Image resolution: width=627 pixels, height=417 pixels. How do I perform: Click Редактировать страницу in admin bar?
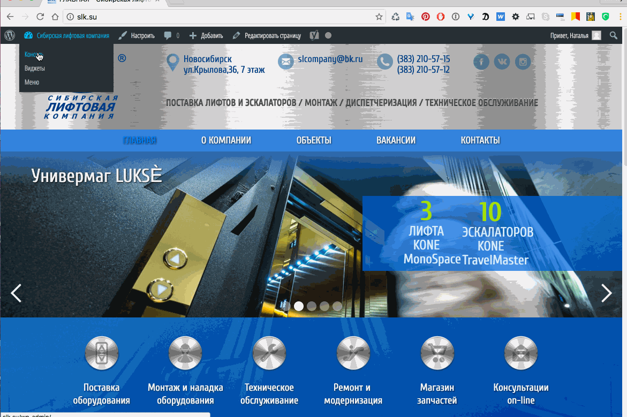tap(267, 35)
